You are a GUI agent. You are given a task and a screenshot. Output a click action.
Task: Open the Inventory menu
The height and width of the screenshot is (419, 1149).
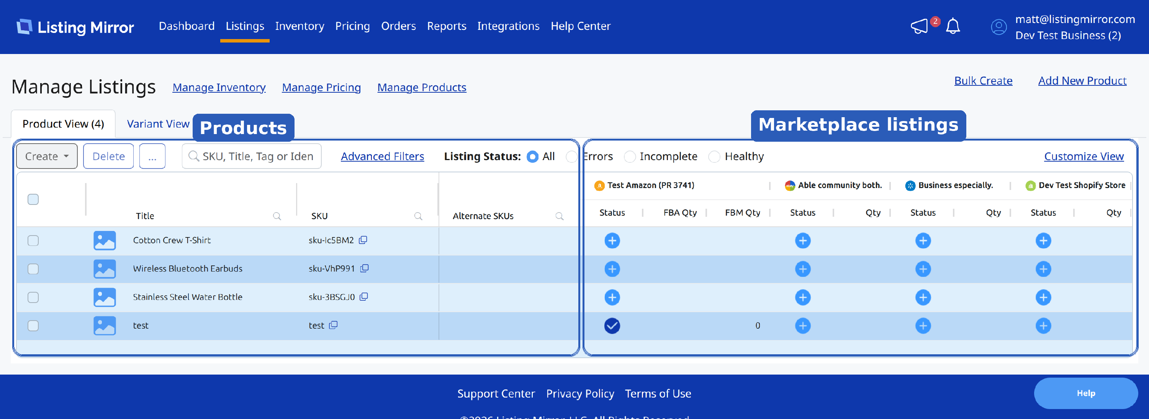[x=300, y=26]
